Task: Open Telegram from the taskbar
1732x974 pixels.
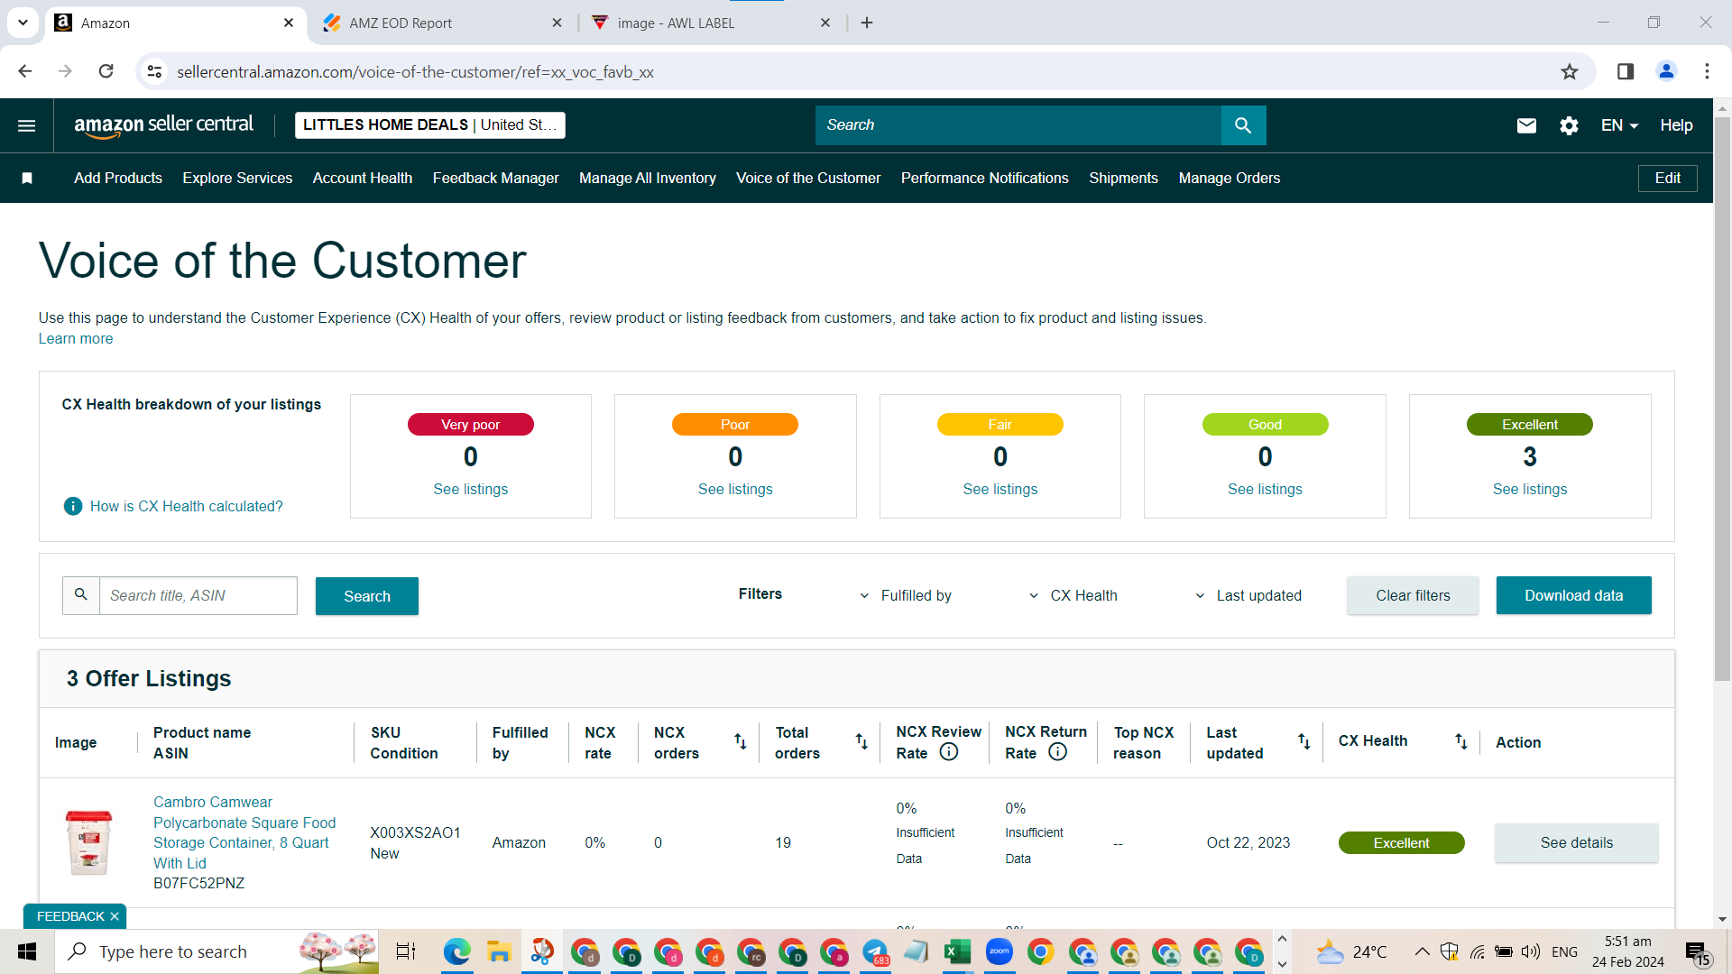Action: coord(875,951)
